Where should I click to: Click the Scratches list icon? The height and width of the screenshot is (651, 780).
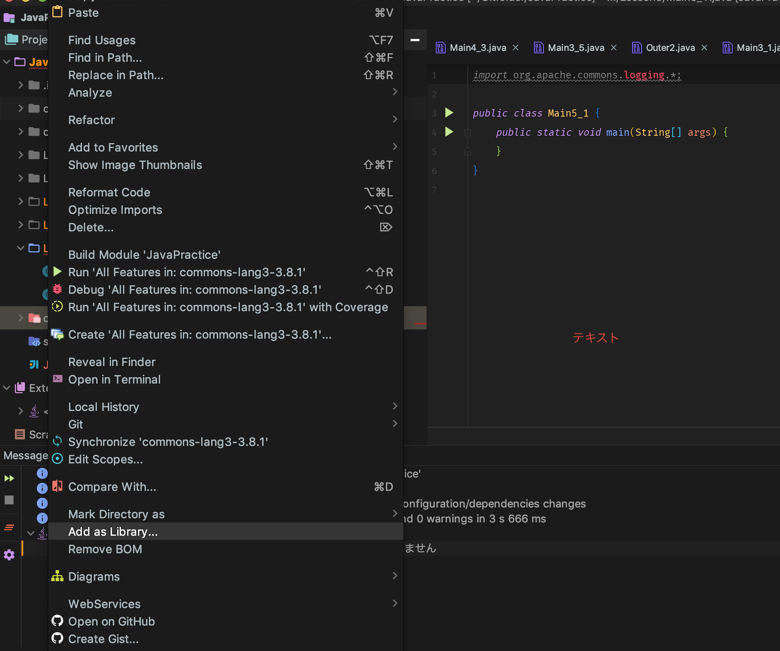[20, 434]
